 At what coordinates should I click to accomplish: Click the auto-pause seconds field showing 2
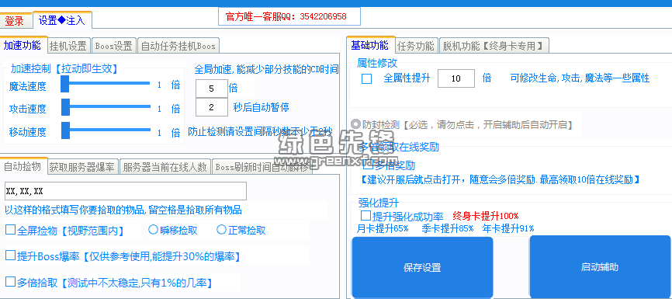(212, 107)
